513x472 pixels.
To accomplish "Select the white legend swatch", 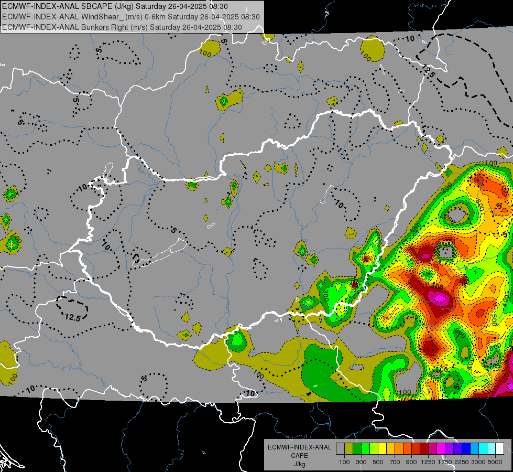I will pos(499,449).
